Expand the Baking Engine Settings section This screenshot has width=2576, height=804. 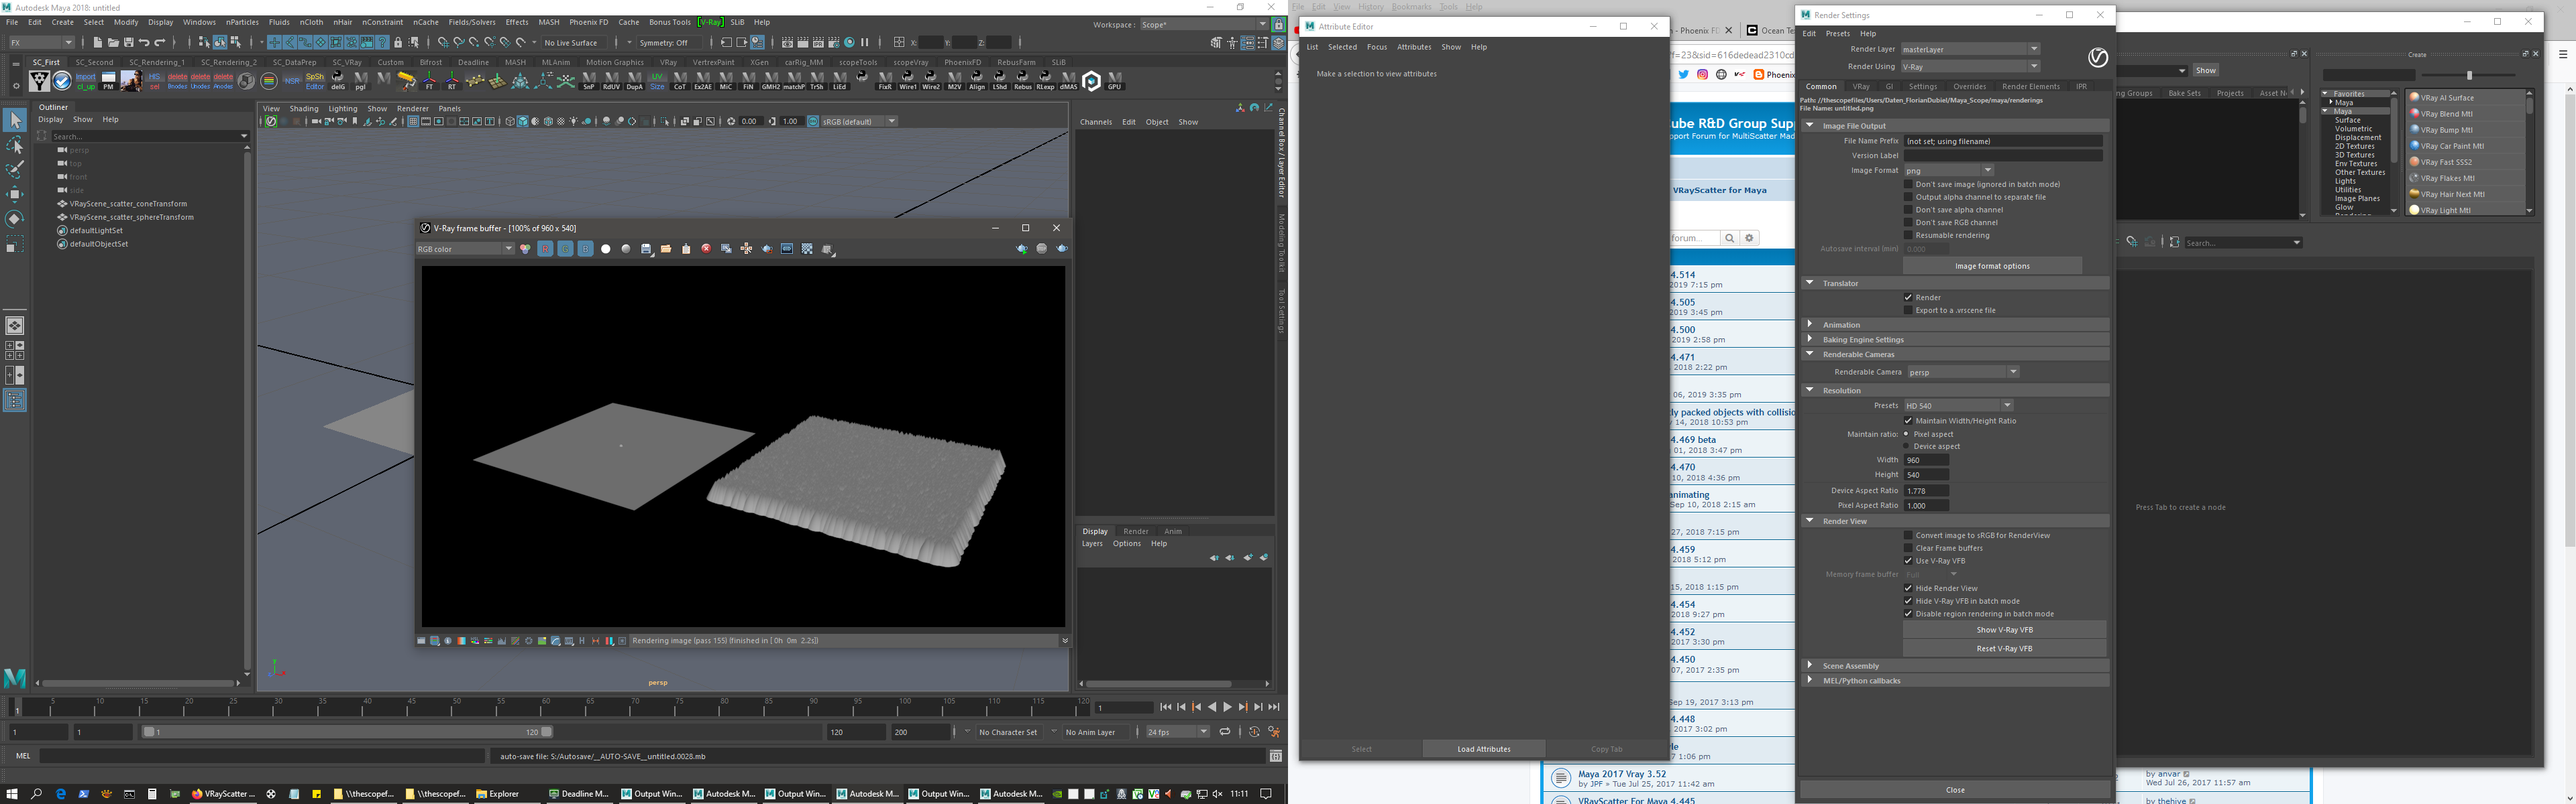click(x=1955, y=340)
